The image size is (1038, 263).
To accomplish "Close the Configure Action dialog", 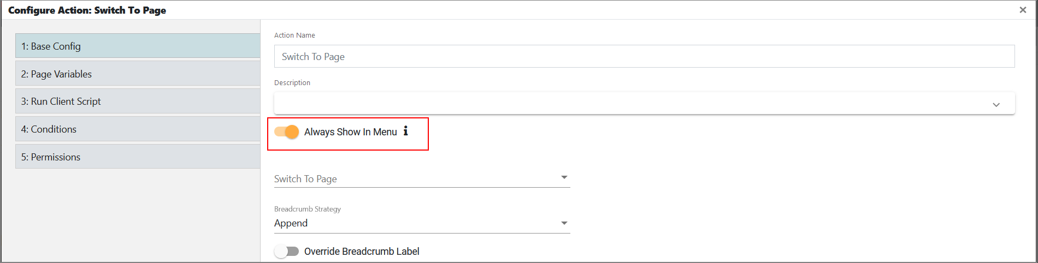I will (x=1023, y=10).
